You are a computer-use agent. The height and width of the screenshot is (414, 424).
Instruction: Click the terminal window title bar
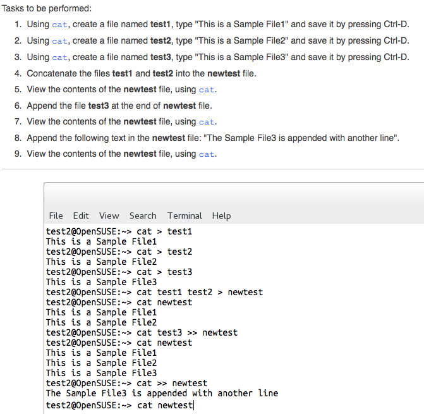(x=234, y=195)
